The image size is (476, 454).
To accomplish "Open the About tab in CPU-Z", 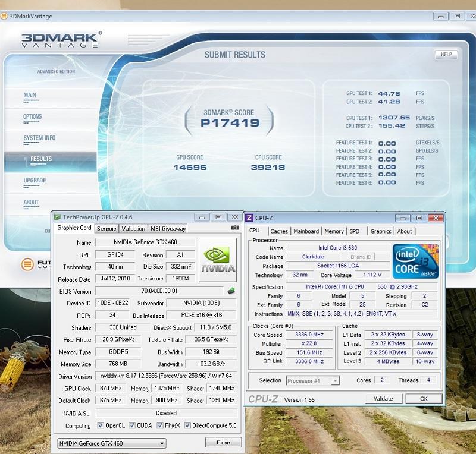I will coord(405,231).
